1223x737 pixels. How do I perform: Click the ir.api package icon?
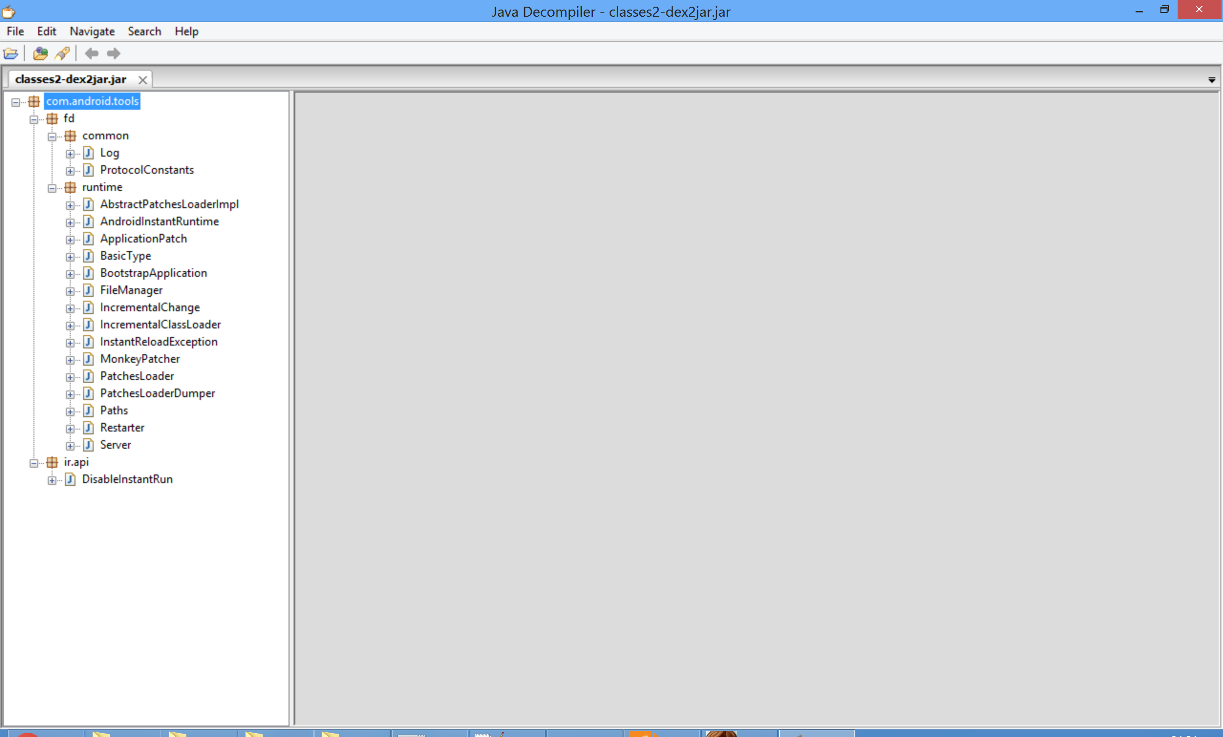pyautogui.click(x=52, y=462)
